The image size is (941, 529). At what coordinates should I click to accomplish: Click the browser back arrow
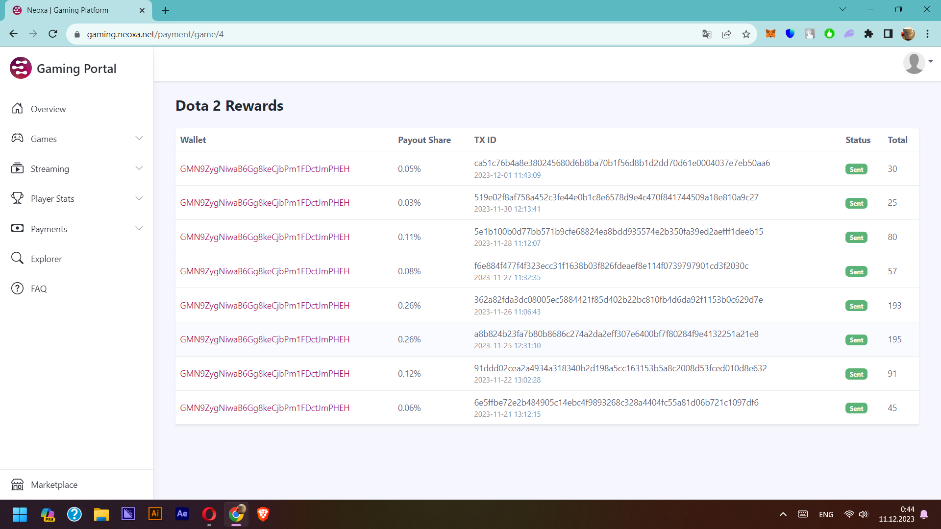point(13,34)
